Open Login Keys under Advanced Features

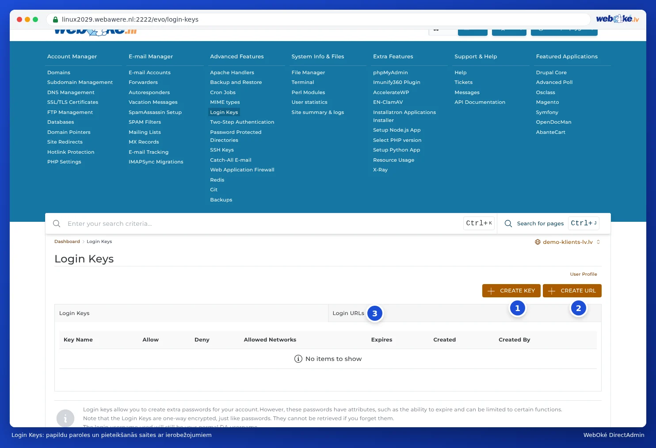[224, 112]
